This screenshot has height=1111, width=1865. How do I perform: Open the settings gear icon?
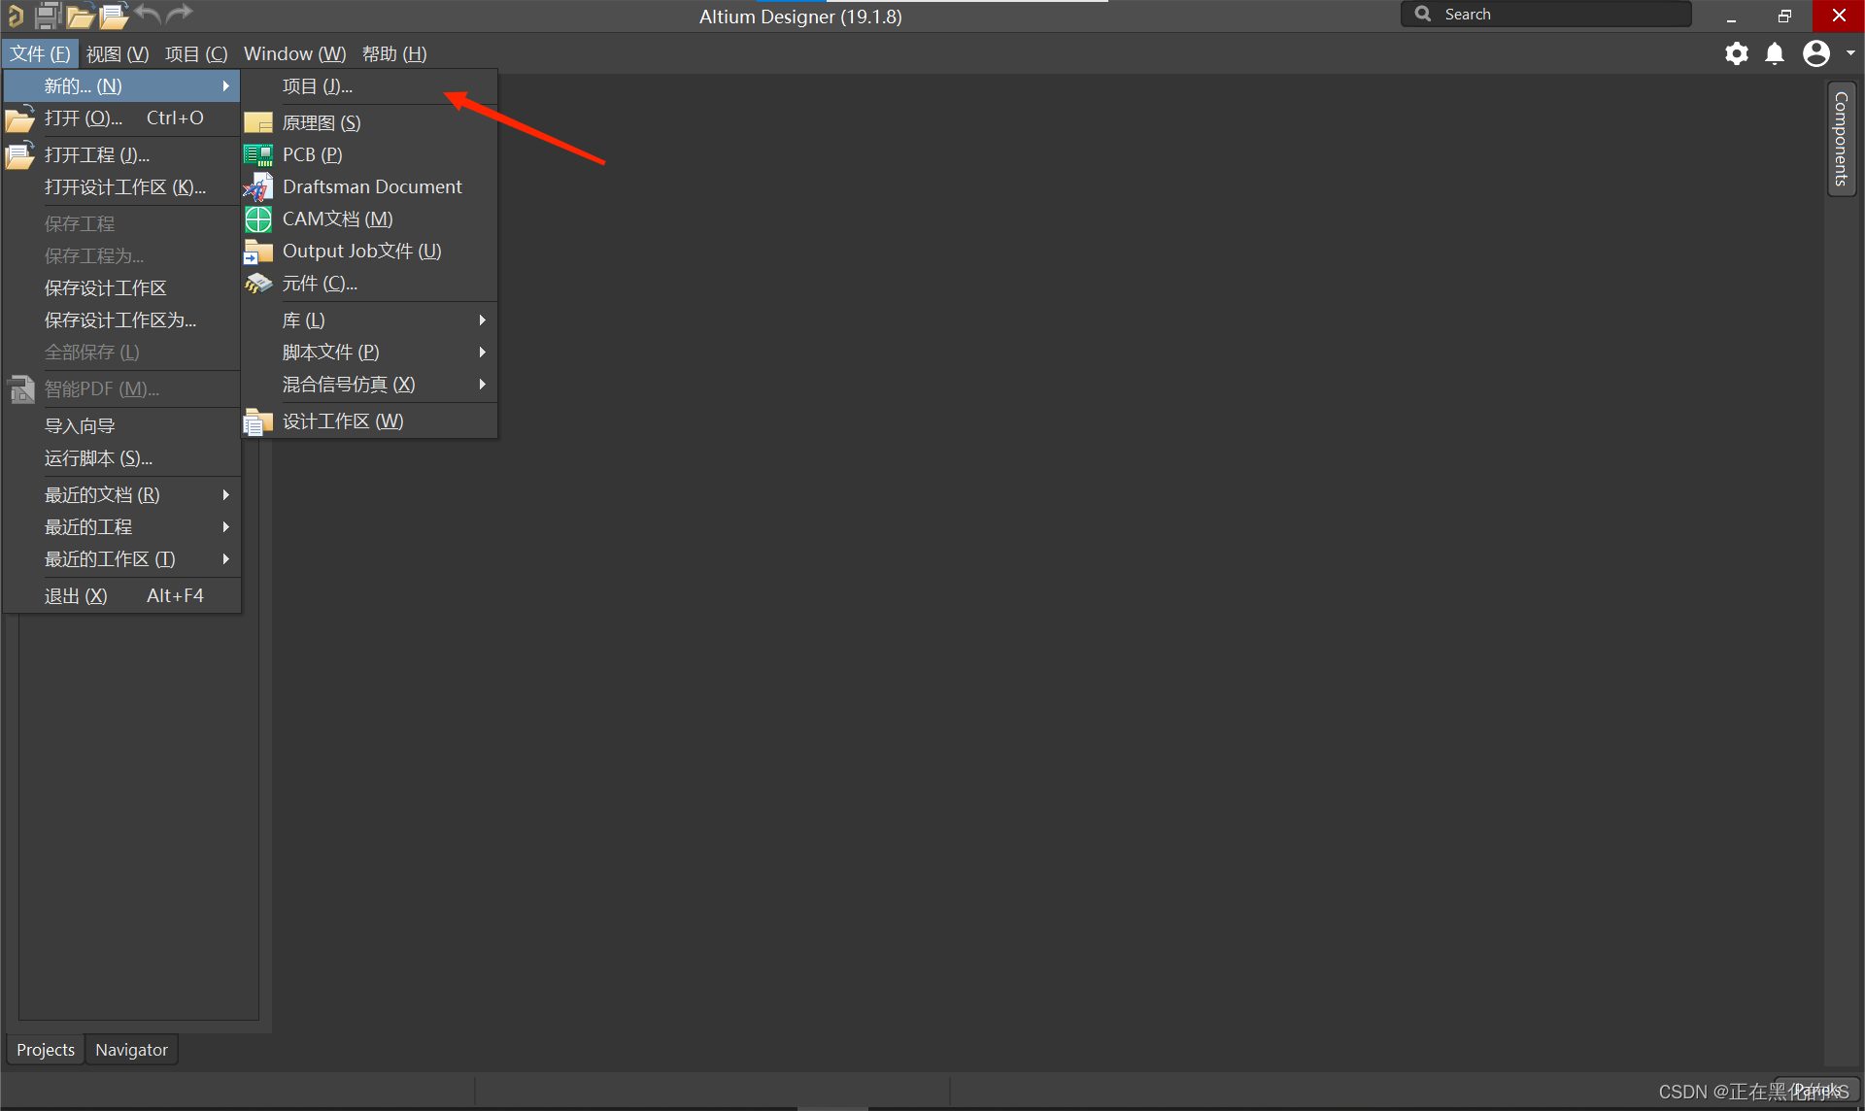(x=1737, y=53)
